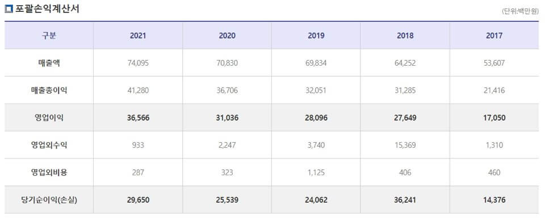Select the 영업외수익 row label
The image size is (545, 222).
pos(49,145)
